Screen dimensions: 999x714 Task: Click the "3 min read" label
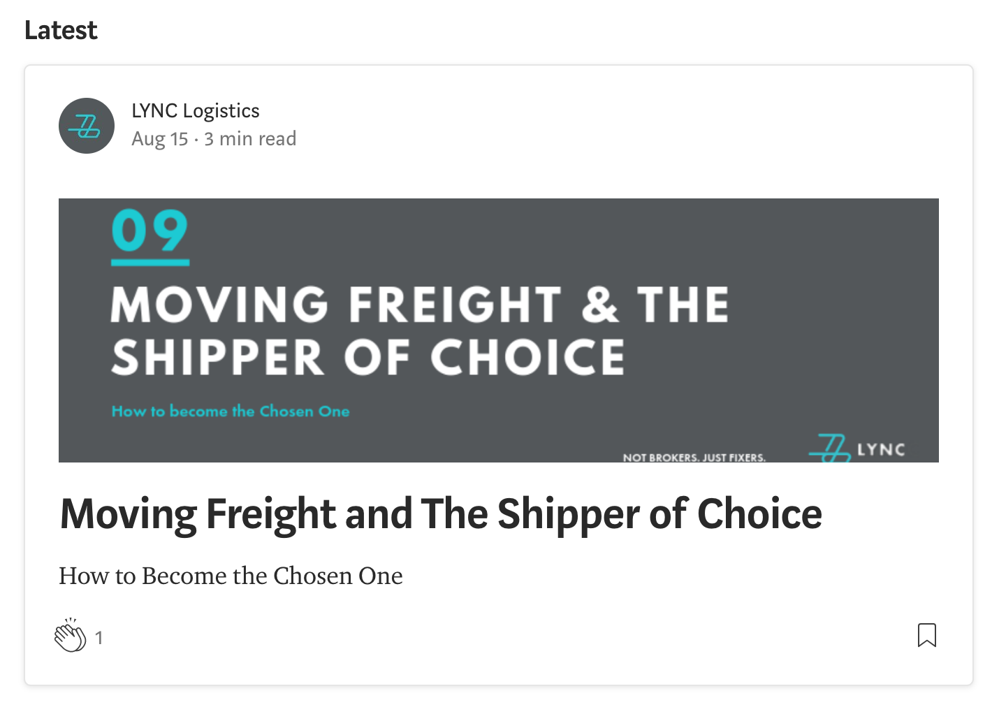point(250,139)
